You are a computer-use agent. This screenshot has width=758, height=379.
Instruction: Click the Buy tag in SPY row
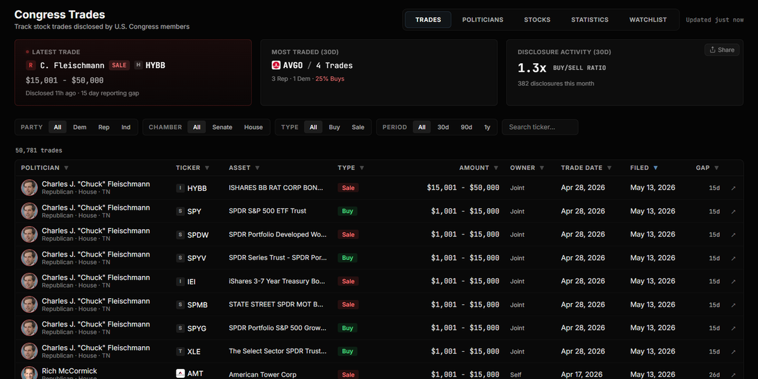[x=347, y=212]
